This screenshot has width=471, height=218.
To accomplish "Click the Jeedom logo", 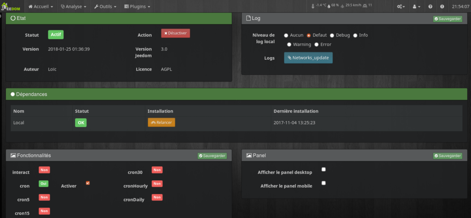I will click(11, 7).
